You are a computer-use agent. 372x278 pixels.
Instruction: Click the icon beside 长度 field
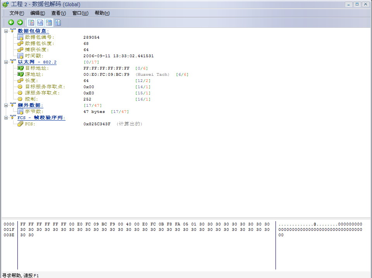tap(20, 80)
